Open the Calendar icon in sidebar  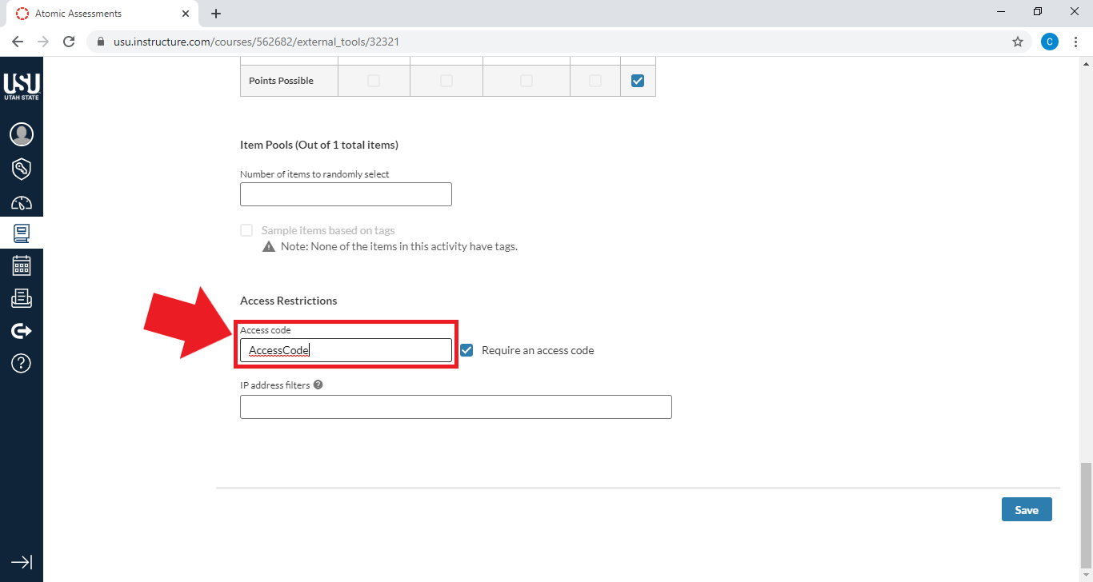[22, 265]
